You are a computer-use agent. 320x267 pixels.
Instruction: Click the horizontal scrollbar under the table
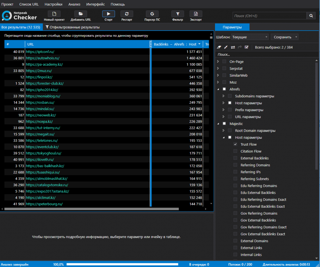pyautogui.click(x=92, y=209)
